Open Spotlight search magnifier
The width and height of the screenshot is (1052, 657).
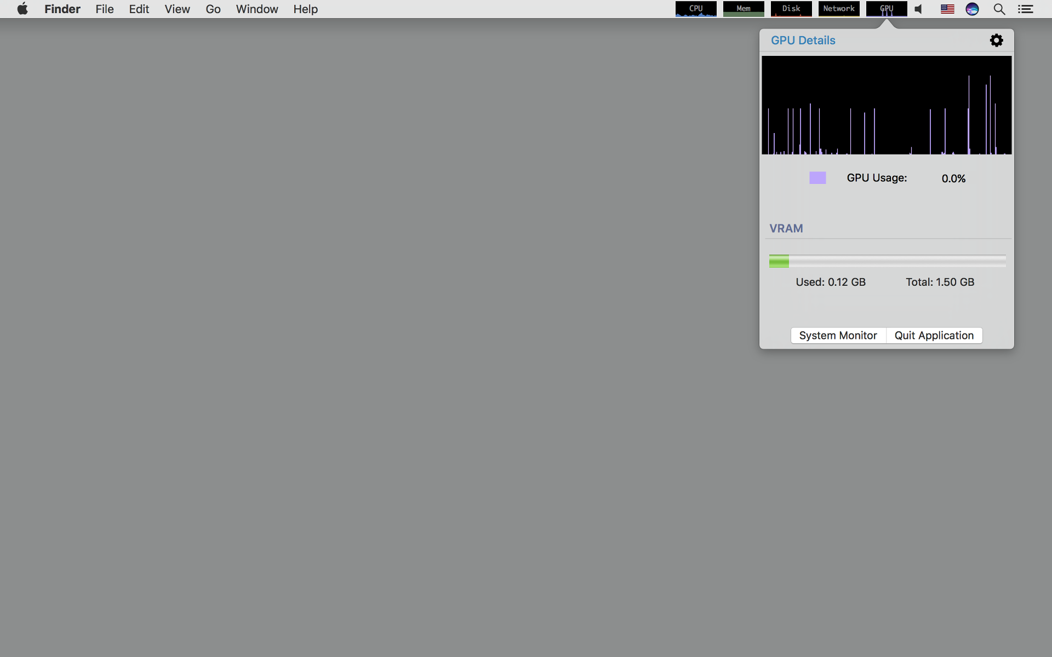tap(999, 9)
